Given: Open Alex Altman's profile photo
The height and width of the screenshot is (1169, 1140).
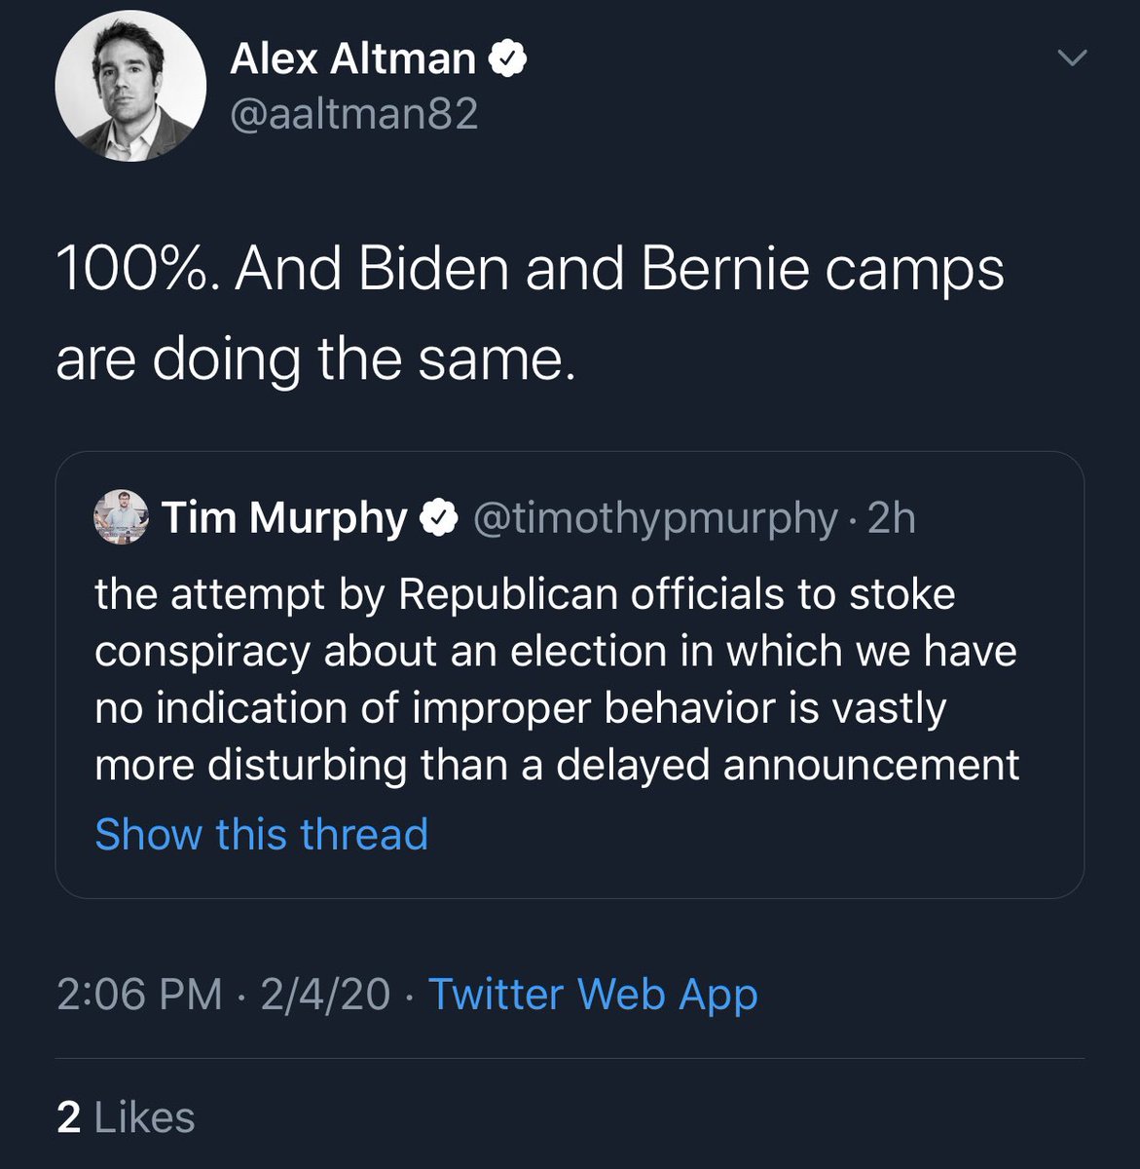Looking at the screenshot, I should [x=130, y=86].
